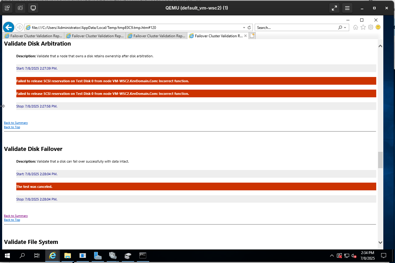Click 'The test was canceled.' error message
This screenshot has height=263, width=395.
(196, 187)
